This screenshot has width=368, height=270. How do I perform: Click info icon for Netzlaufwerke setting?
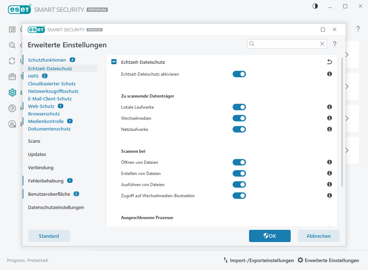(x=329, y=129)
